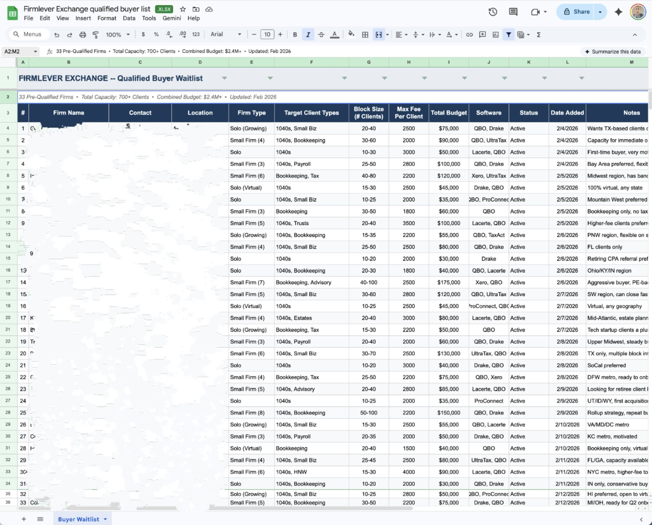This screenshot has width=652, height=525.
Task: Open the 100% zoom dropdown
Action: 118,35
